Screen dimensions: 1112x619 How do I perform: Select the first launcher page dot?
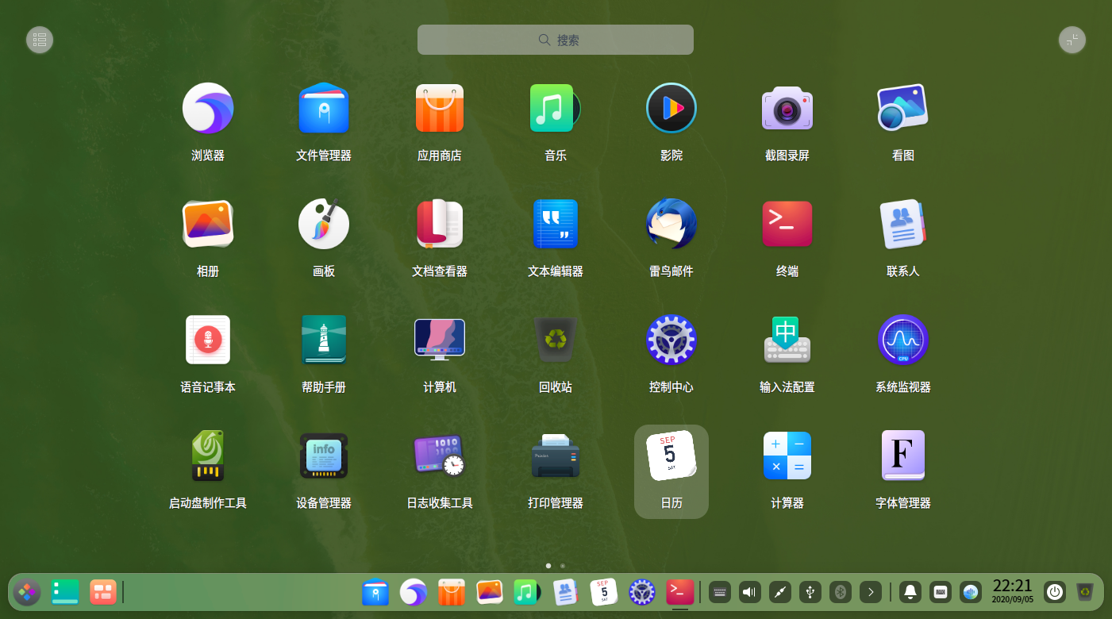[x=548, y=566]
